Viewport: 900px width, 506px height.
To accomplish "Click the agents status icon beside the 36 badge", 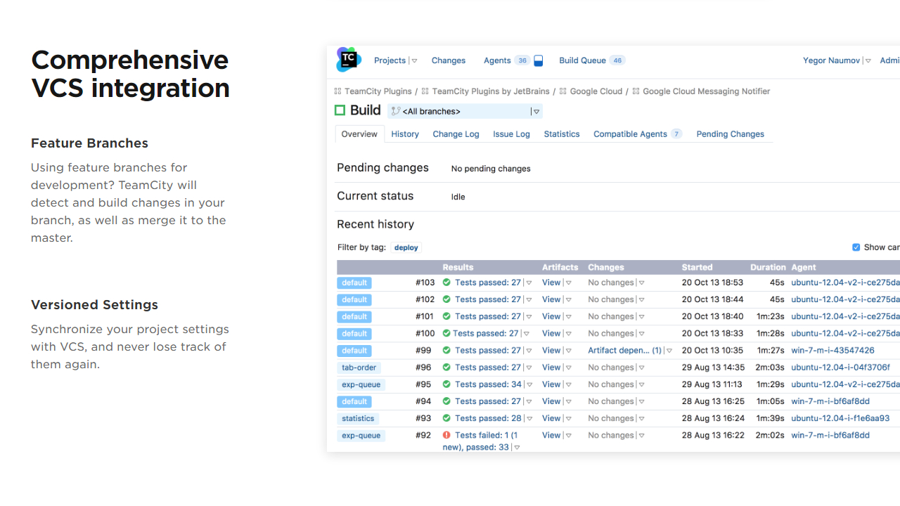I will (x=539, y=61).
